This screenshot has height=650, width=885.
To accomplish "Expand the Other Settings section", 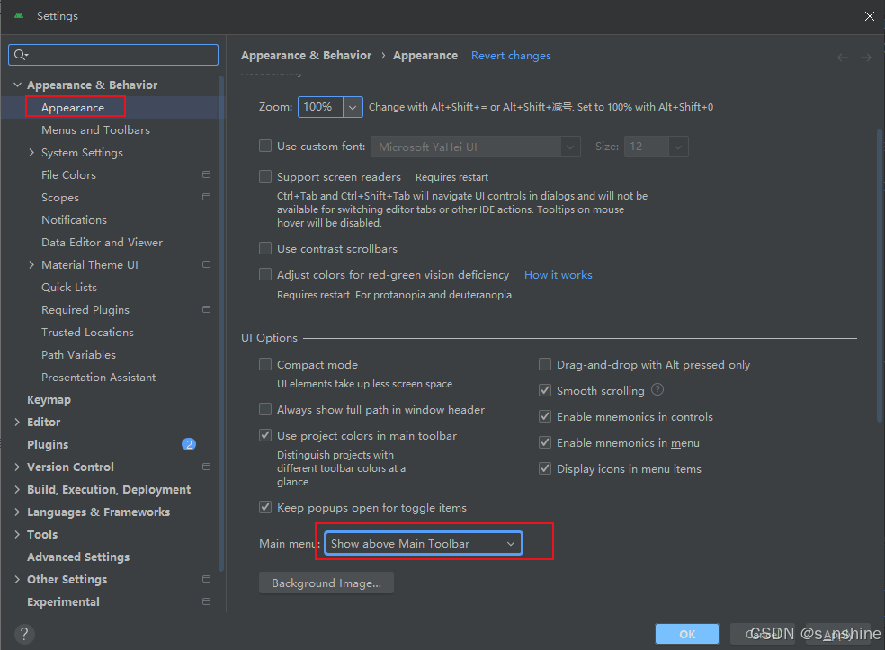I will point(17,580).
